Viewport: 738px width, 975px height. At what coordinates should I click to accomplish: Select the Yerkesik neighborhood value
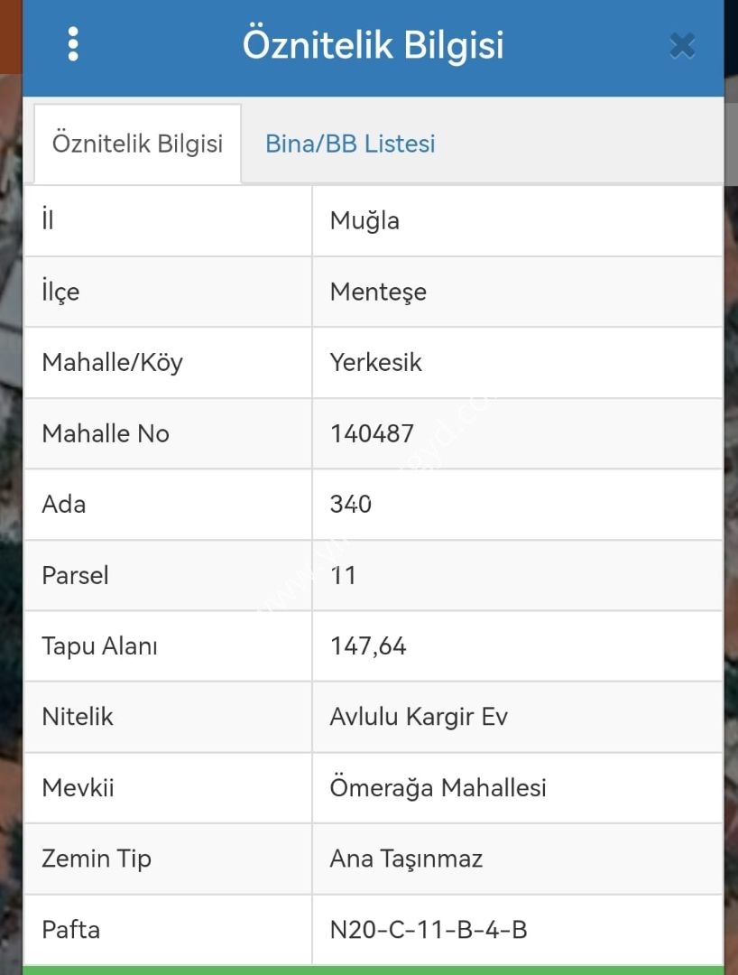click(x=376, y=363)
